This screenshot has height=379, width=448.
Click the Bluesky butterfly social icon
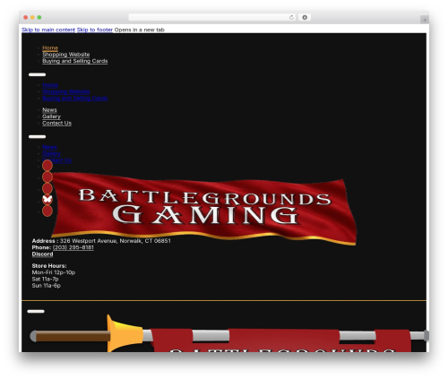tap(47, 199)
